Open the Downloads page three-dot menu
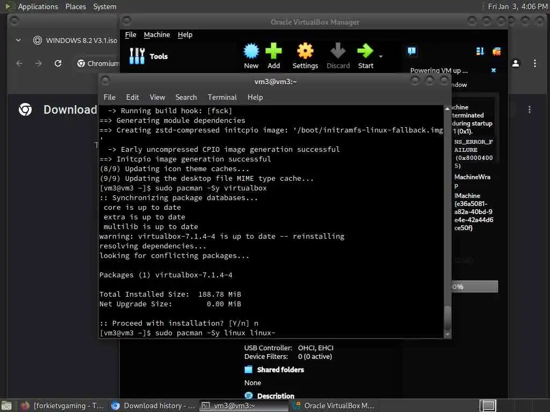This screenshot has width=550, height=412. 529,109
